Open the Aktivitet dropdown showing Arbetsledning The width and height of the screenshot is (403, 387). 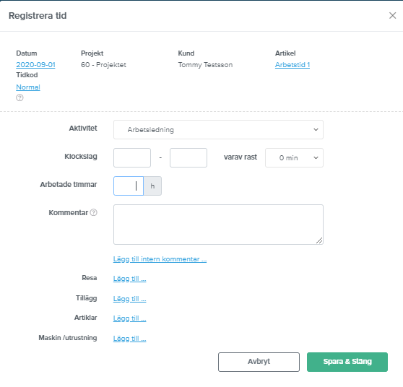click(x=218, y=130)
